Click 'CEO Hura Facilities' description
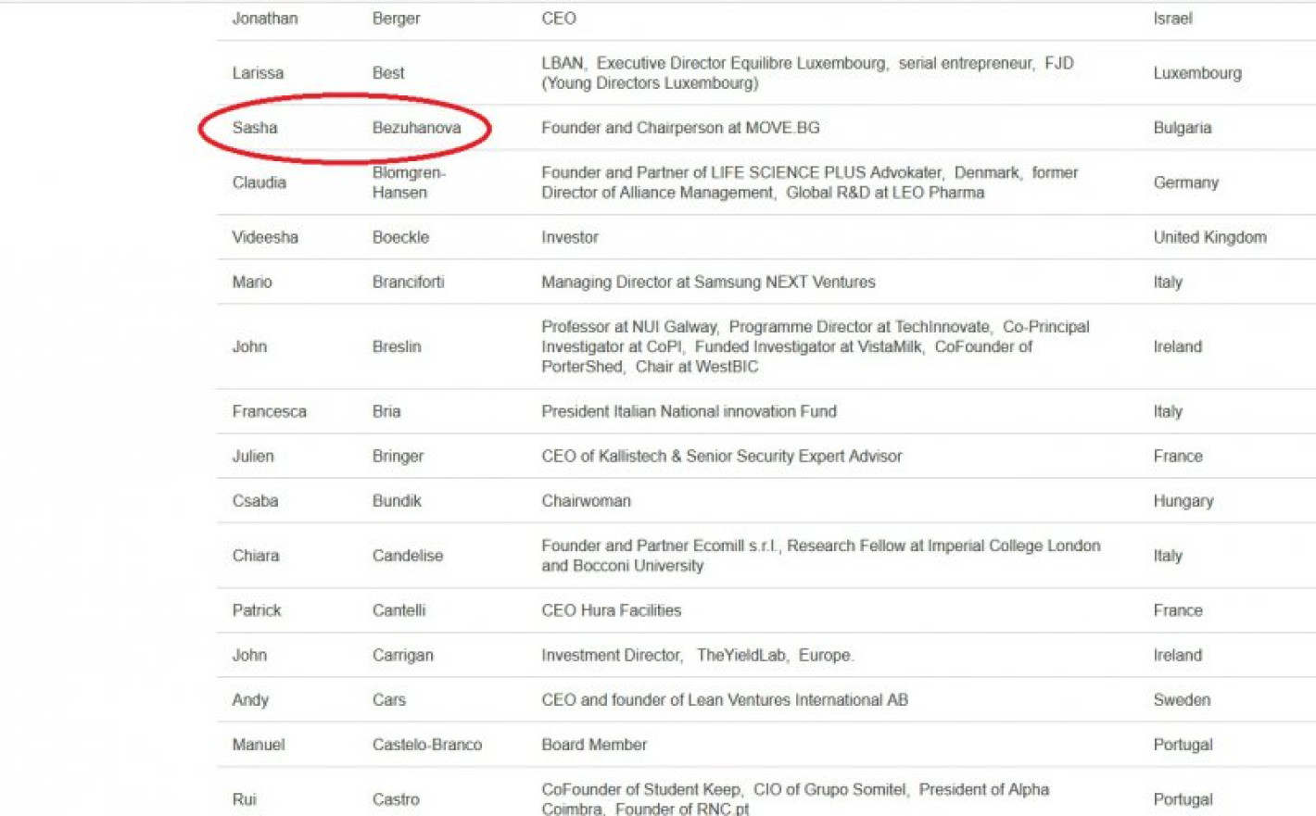This screenshot has width=1316, height=816. [611, 610]
